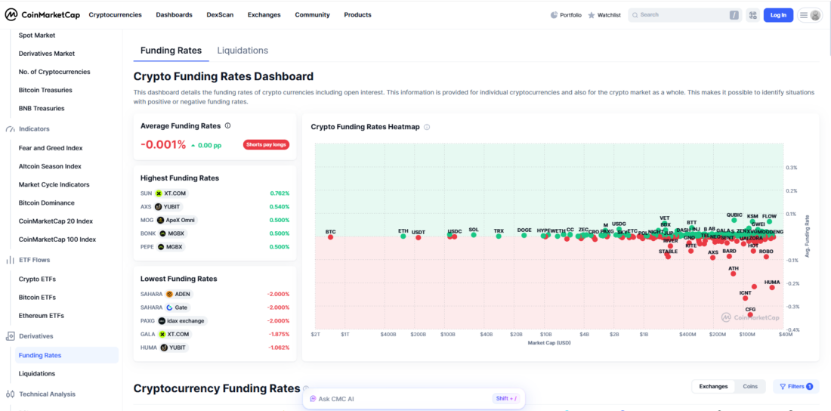831x411 pixels.
Task: Click info icon beside Heatmap title
Action: coord(427,127)
